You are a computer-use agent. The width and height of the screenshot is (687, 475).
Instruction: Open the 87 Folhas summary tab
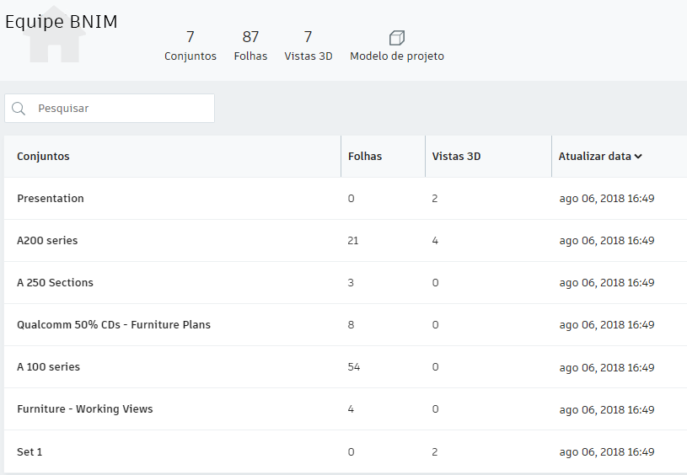point(250,45)
